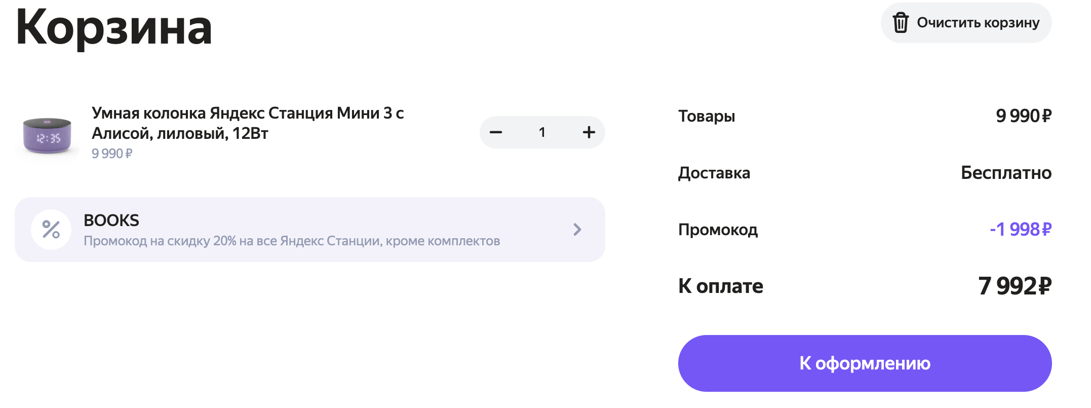Click the purple -1 998 ₽ discount amount

[x=1020, y=230]
